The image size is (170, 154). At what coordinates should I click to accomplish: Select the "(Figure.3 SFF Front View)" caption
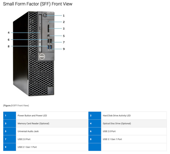[x=16, y=105]
